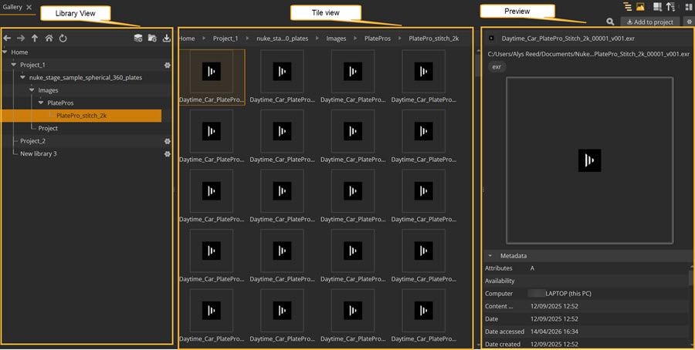
Task: Toggle the image preview panel
Action: point(640,7)
